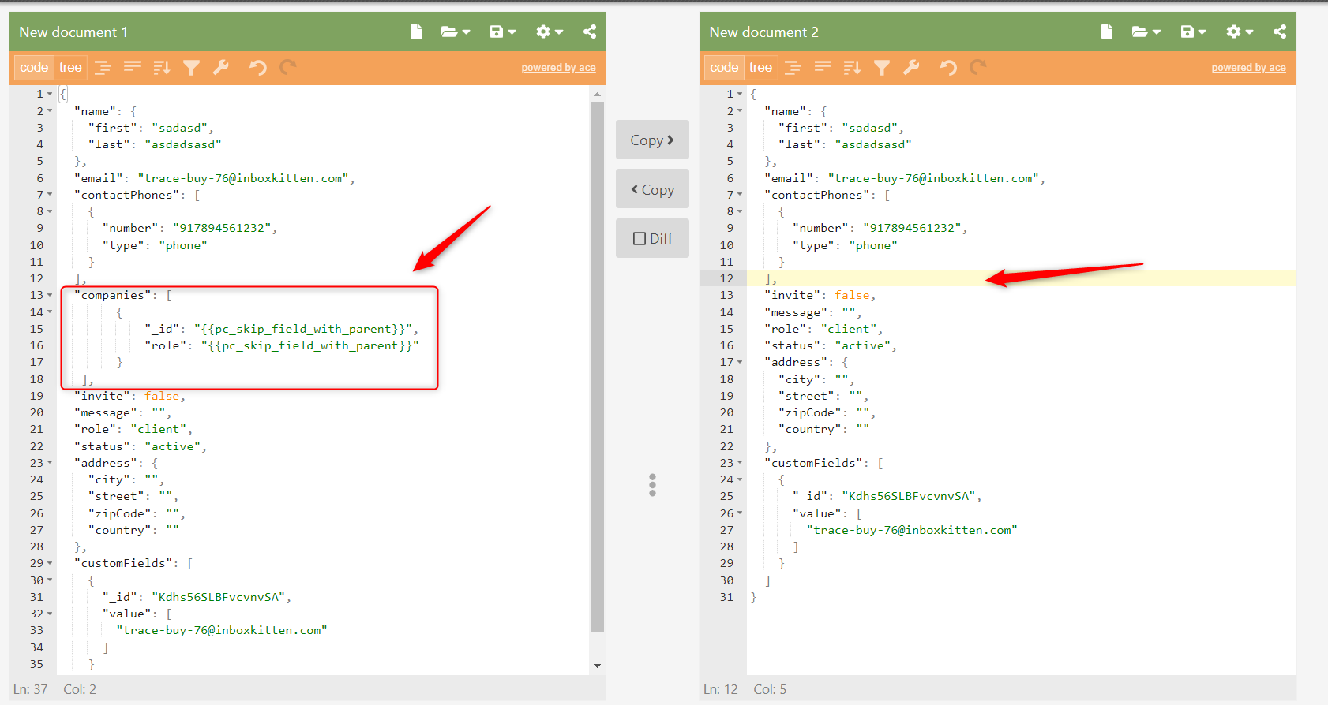Collapse customFields fold in right editor line 23

[740, 463]
